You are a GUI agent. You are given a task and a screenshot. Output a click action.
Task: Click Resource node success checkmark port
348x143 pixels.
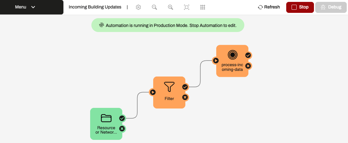(122, 118)
